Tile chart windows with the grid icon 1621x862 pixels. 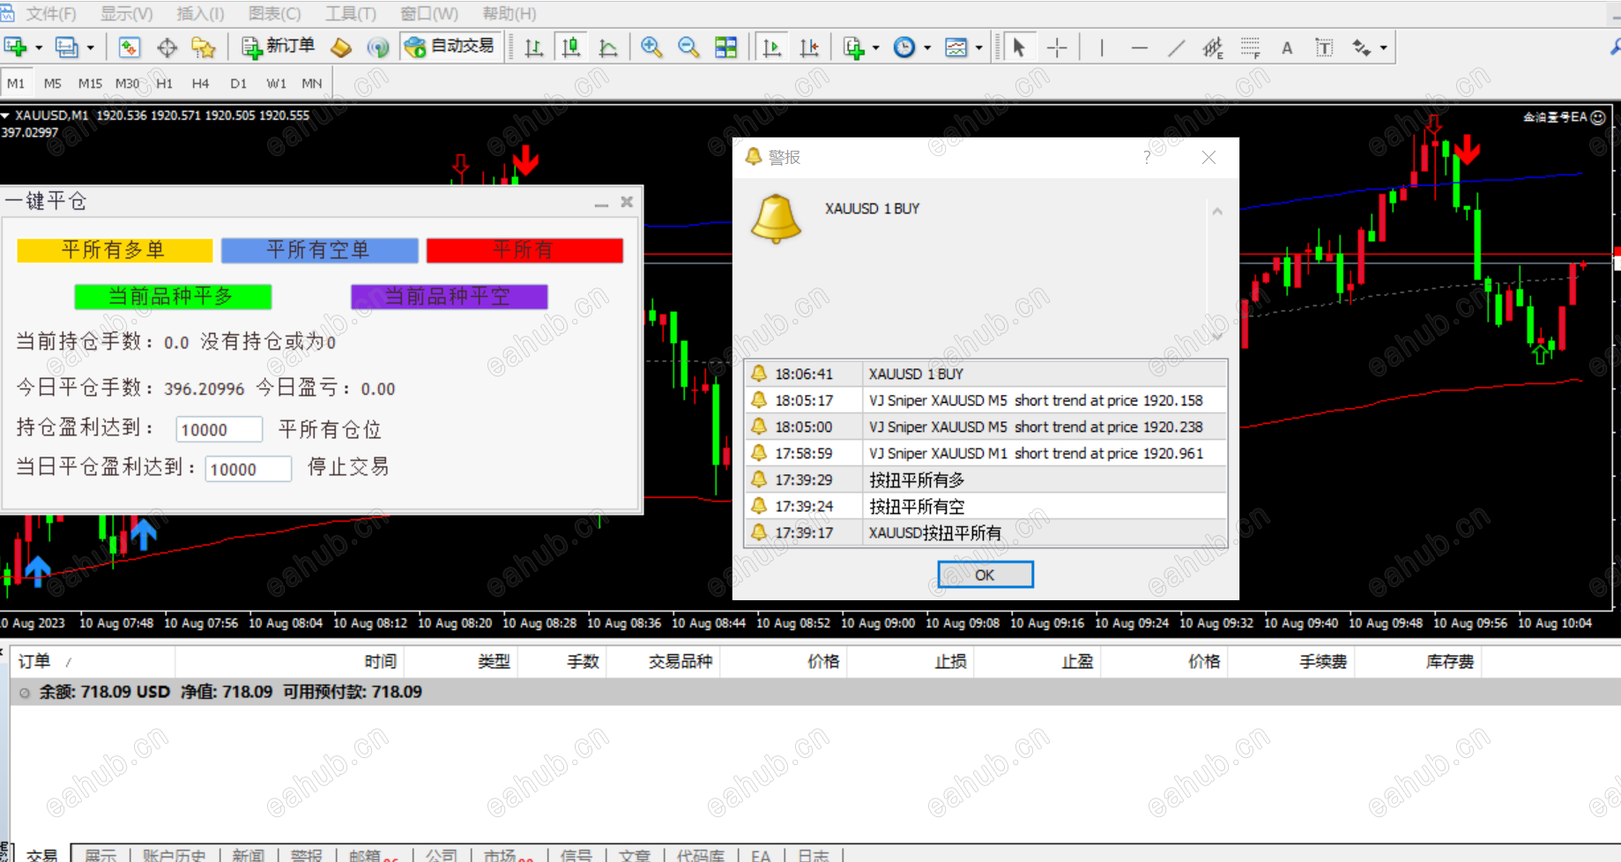(726, 48)
